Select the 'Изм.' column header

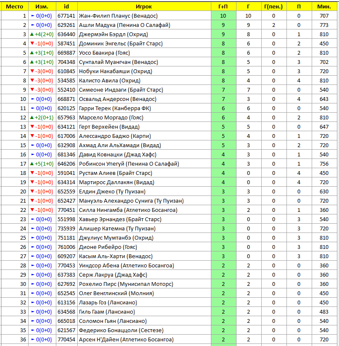(x=42, y=7)
